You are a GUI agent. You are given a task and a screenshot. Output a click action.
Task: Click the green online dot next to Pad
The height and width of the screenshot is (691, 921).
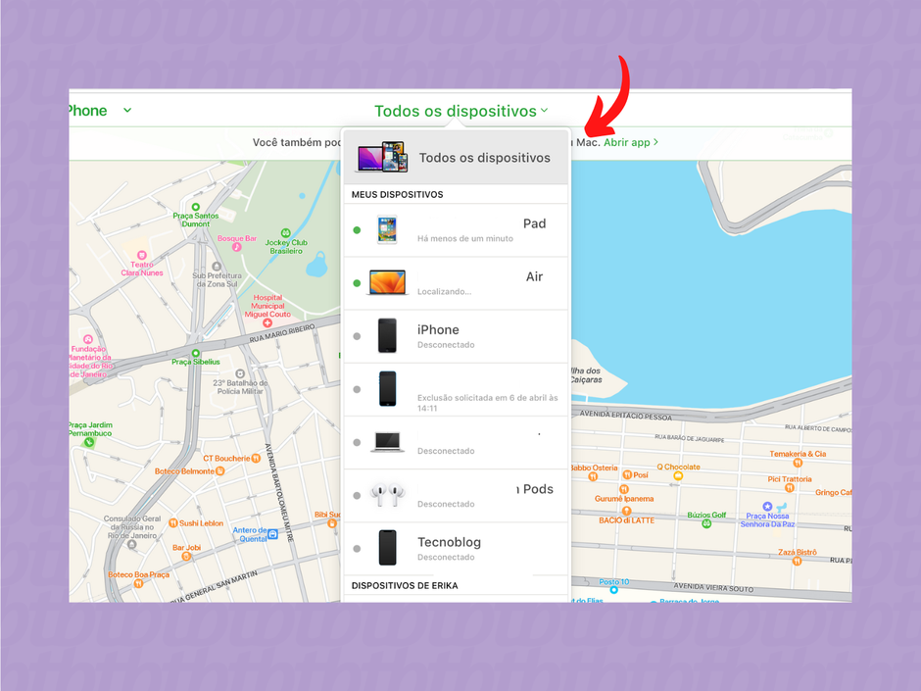pyautogui.click(x=355, y=229)
